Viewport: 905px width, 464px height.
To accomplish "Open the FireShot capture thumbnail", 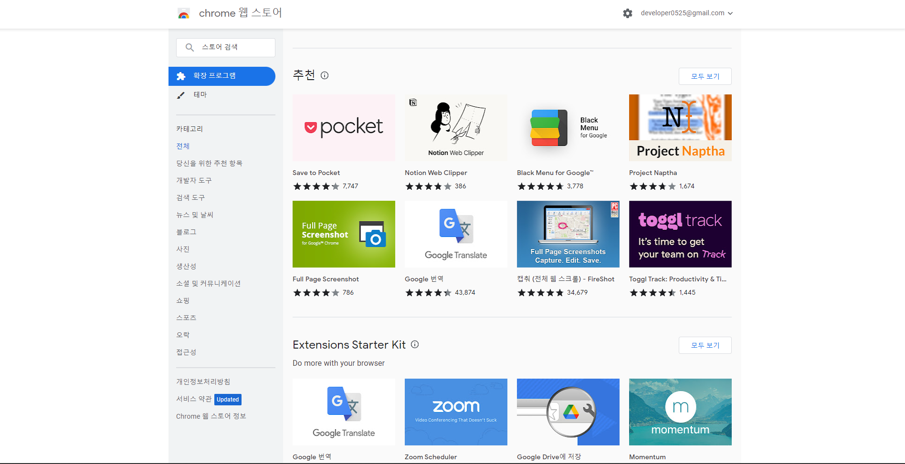I will point(568,234).
